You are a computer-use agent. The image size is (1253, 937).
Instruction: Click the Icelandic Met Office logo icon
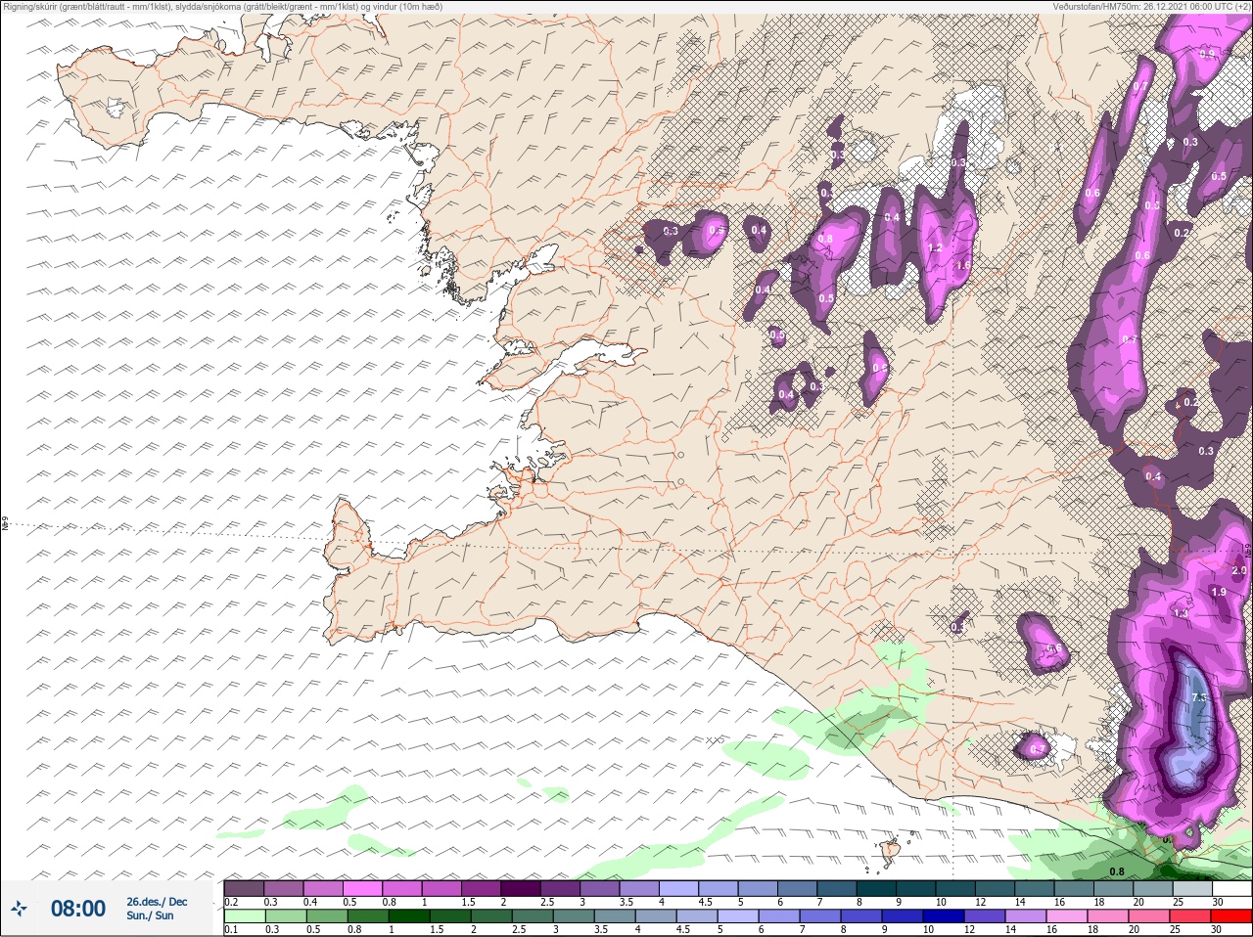pos(18,909)
